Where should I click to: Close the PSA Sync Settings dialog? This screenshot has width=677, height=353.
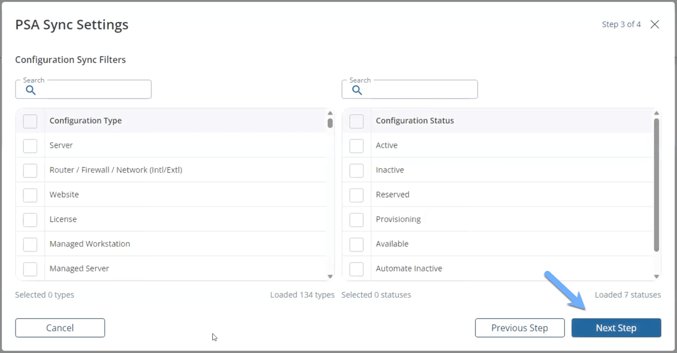[655, 24]
